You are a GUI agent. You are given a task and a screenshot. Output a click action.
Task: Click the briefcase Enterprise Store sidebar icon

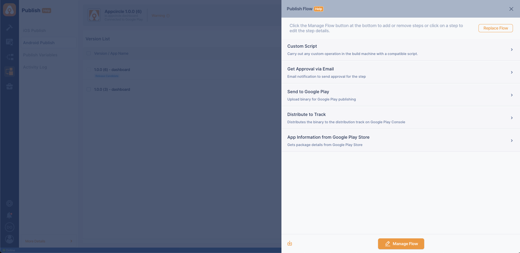click(x=9, y=86)
